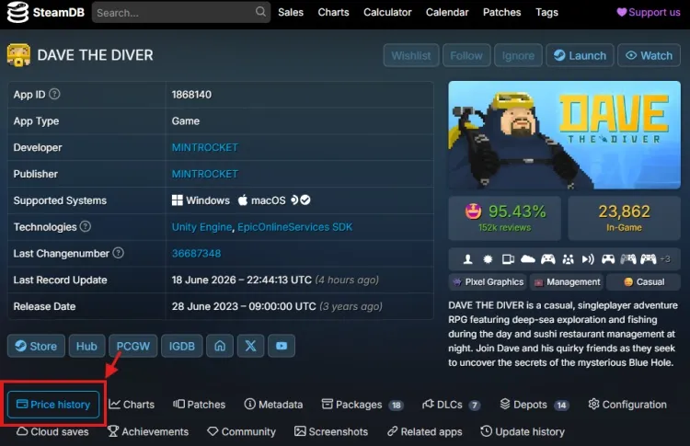This screenshot has height=446, width=690.
Task: Open the MINTROCKET developer link
Action: tap(204, 147)
